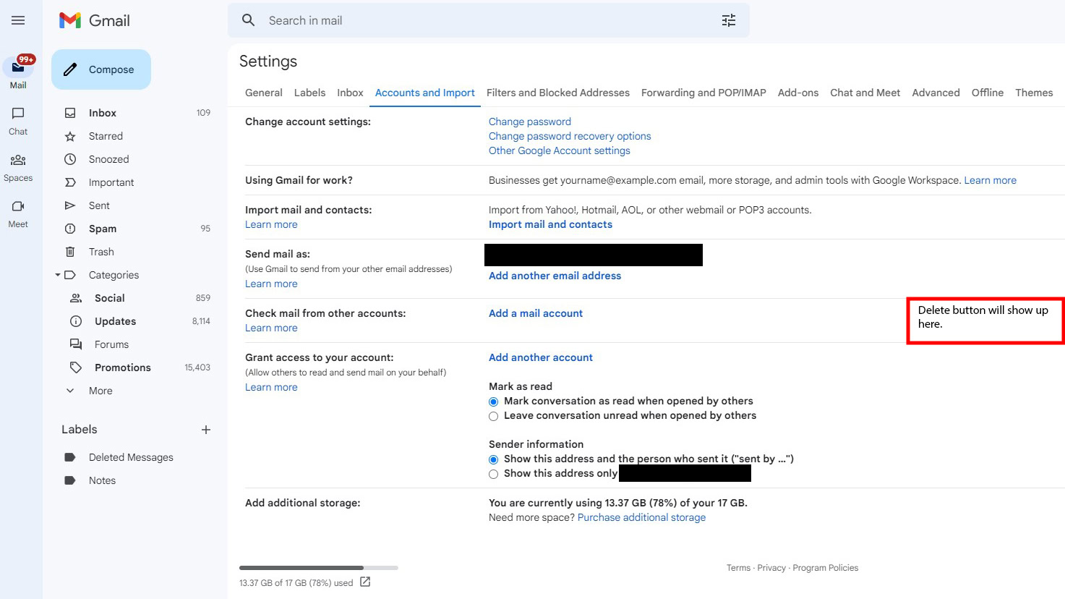
Task: Open storage details external link icon
Action: pos(365,582)
